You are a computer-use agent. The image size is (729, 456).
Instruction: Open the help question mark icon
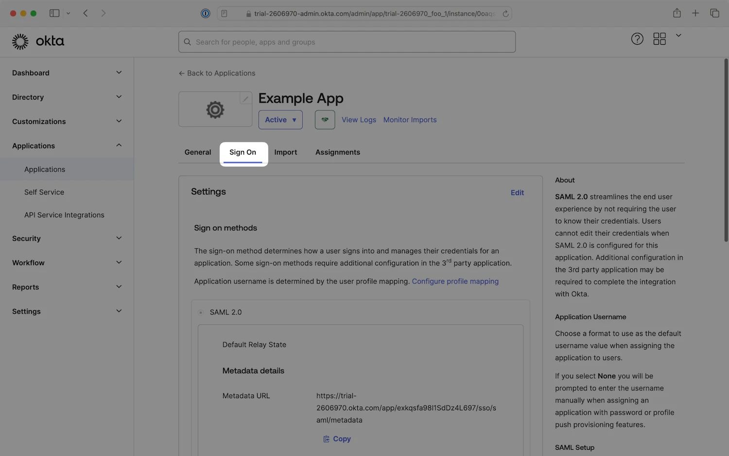[x=637, y=39]
